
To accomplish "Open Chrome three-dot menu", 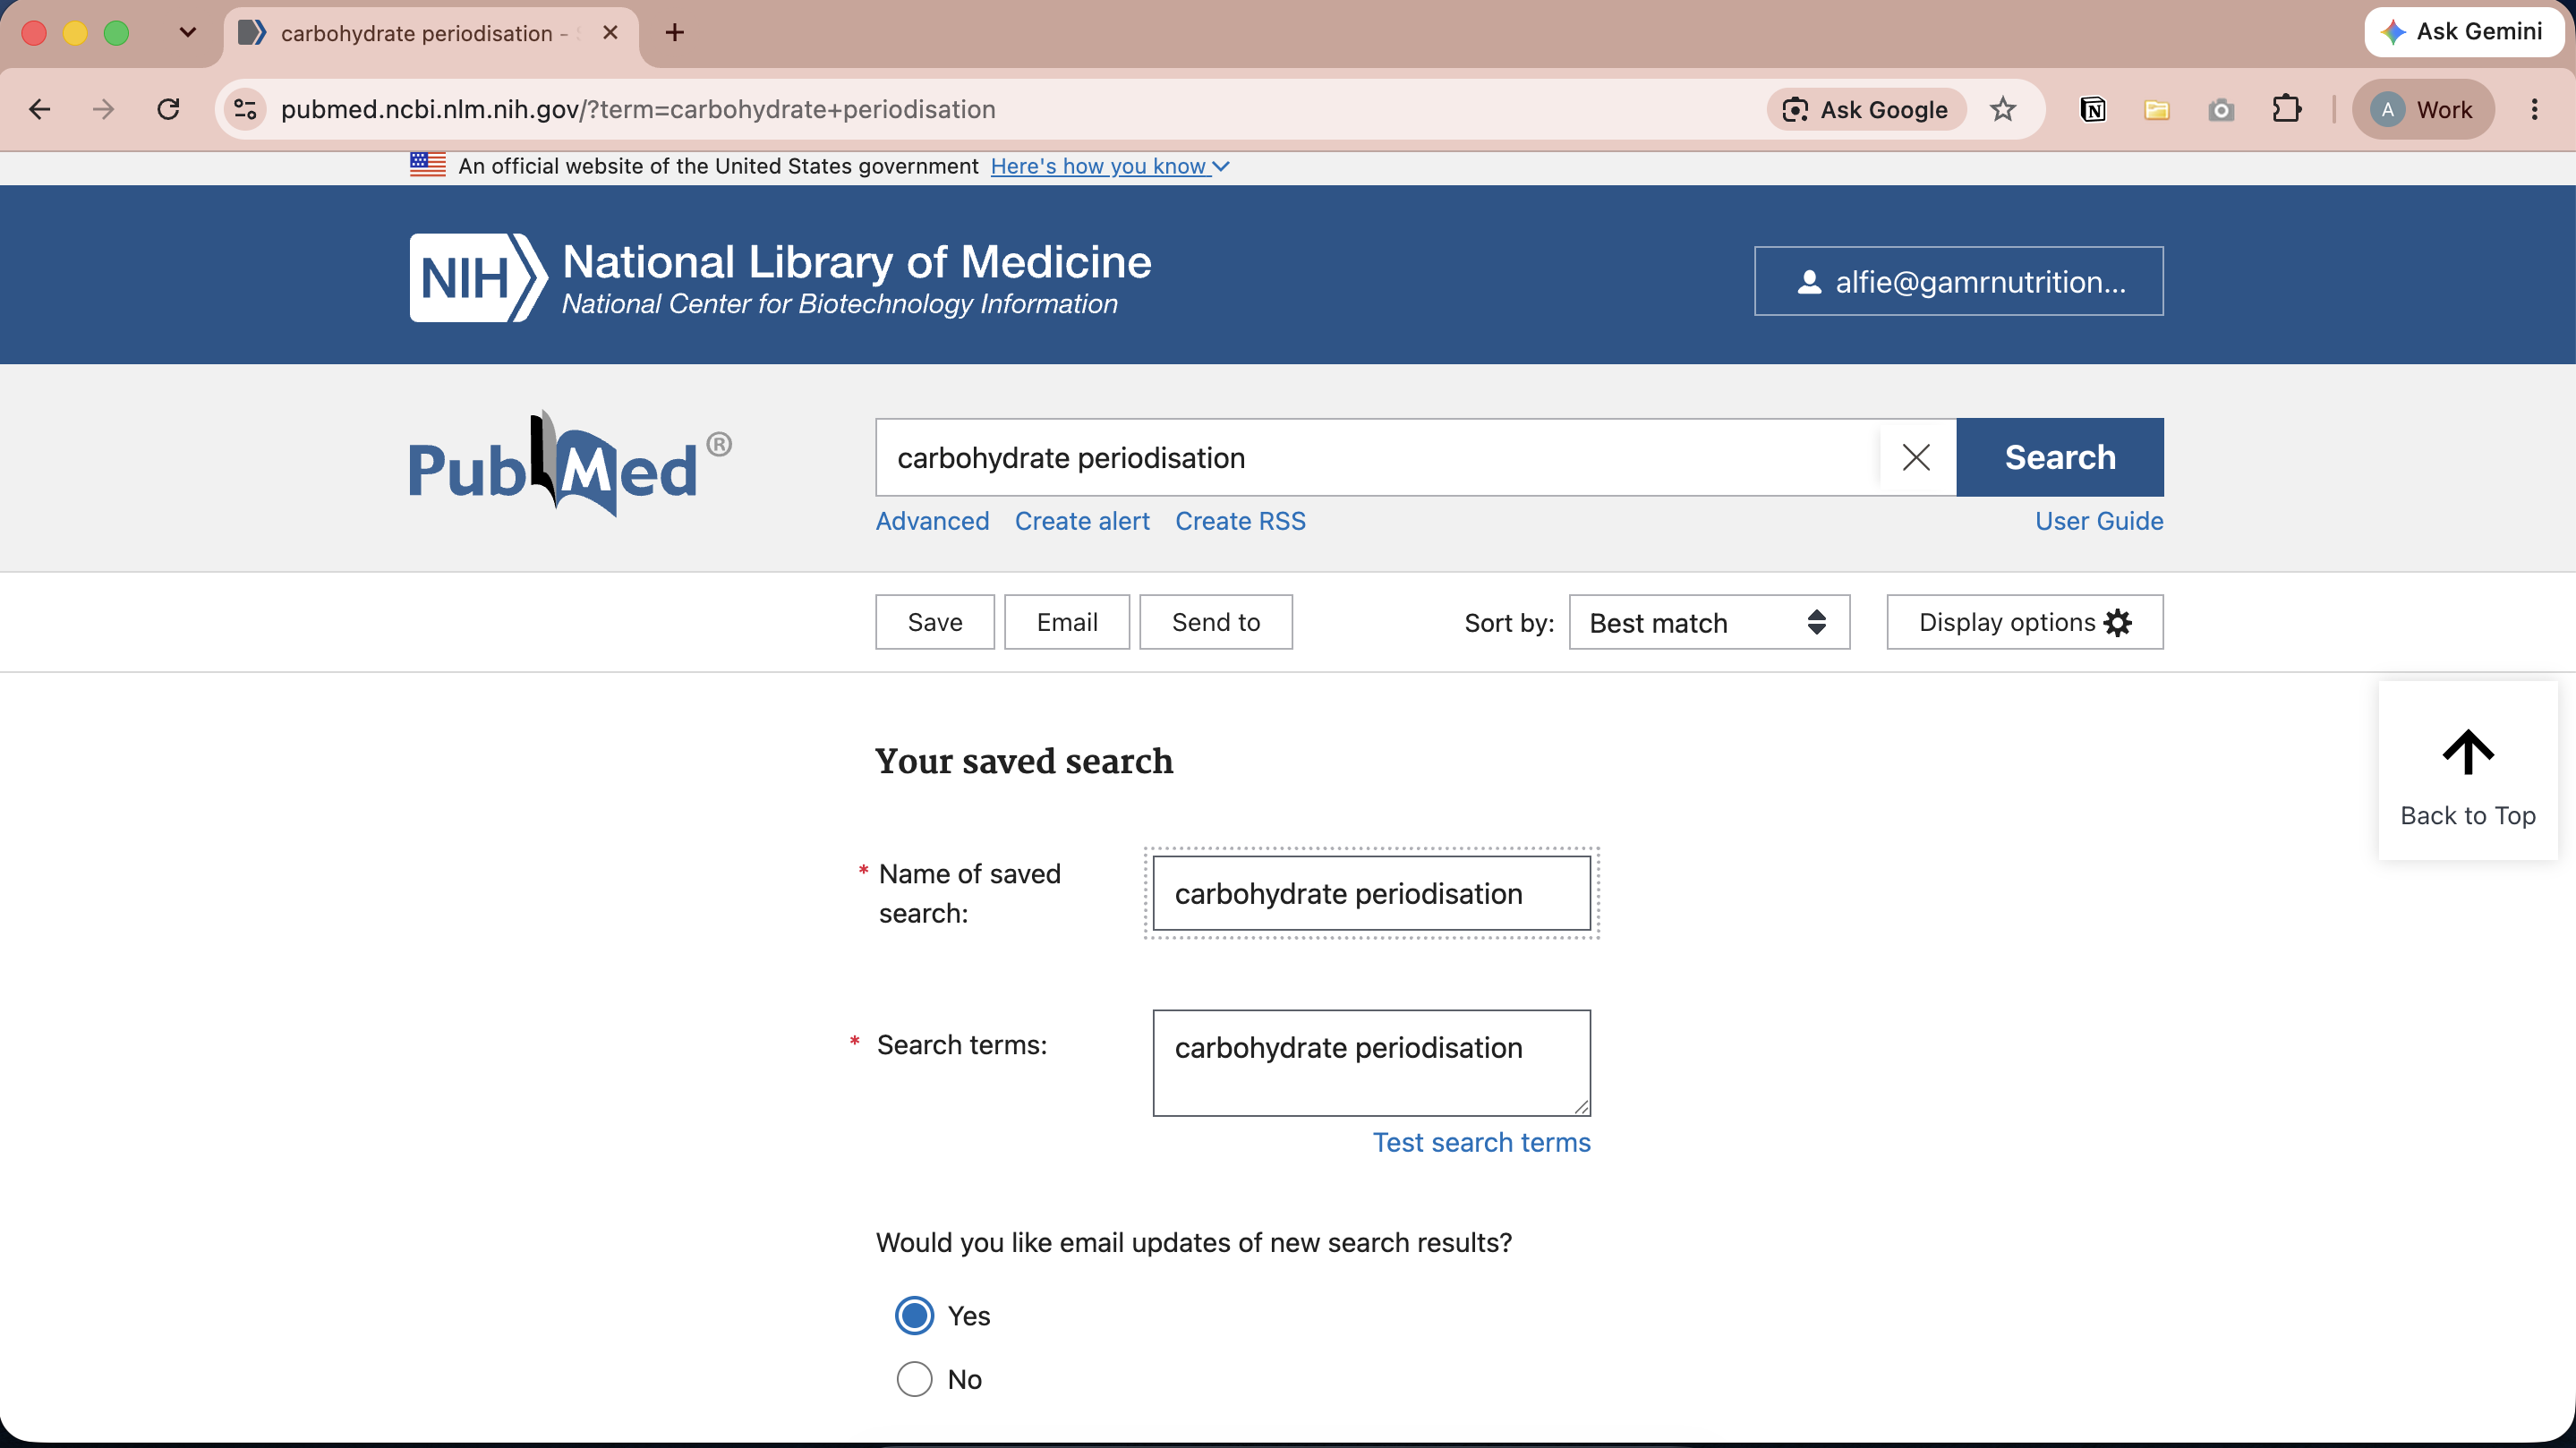I will (2534, 109).
